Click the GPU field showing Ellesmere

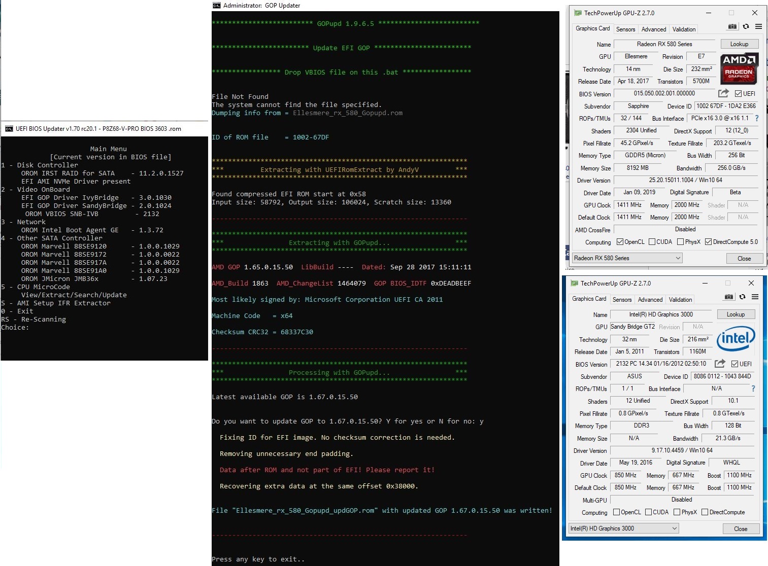coord(636,57)
